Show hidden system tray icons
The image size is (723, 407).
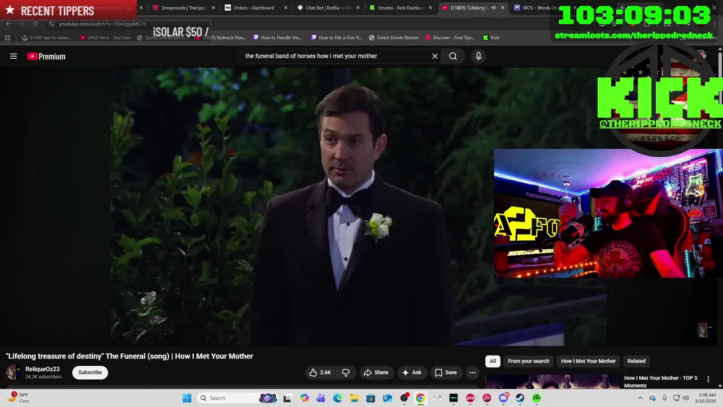point(640,398)
